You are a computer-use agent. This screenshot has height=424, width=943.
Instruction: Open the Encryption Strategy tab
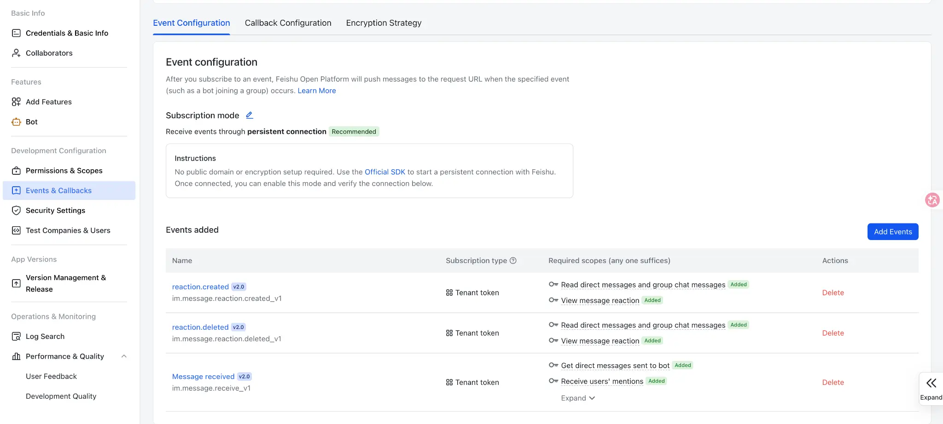coord(384,23)
